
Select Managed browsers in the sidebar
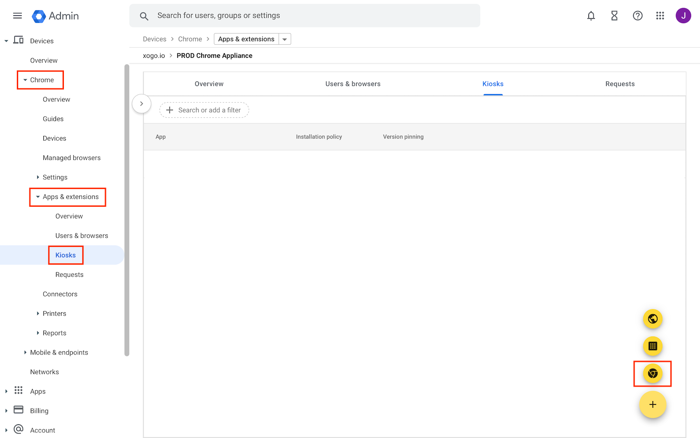click(x=71, y=157)
